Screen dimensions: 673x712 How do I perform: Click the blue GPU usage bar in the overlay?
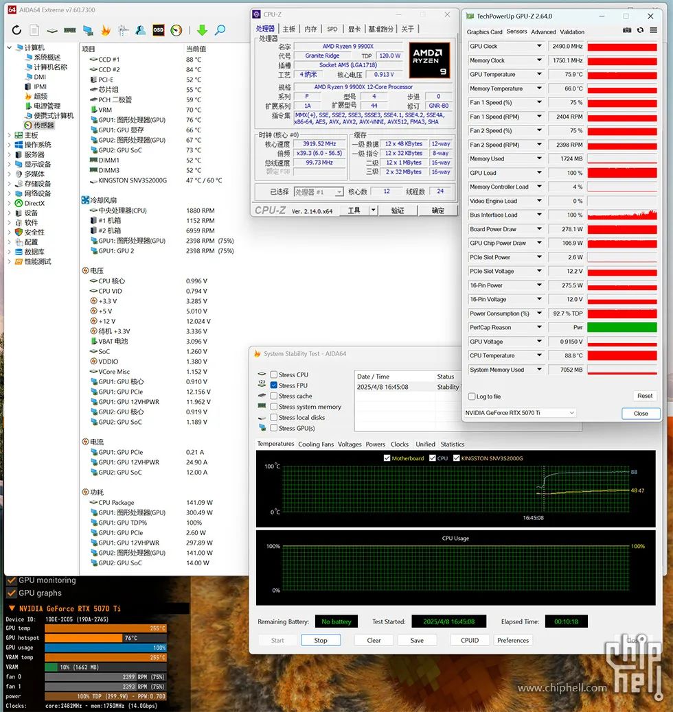[106, 648]
